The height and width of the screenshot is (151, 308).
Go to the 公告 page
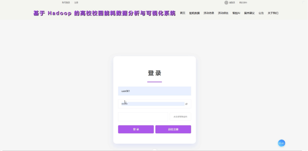tap(261, 13)
